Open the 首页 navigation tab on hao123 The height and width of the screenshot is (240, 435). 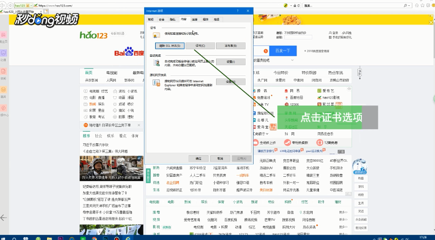tap(89, 73)
